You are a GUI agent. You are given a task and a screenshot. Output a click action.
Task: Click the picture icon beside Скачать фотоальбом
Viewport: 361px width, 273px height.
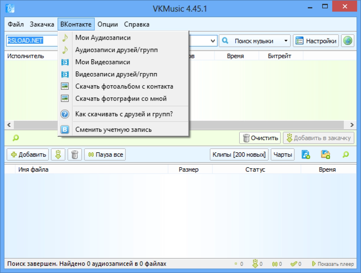point(65,86)
